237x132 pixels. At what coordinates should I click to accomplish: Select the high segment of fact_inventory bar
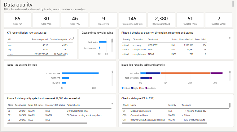coord(145,78)
